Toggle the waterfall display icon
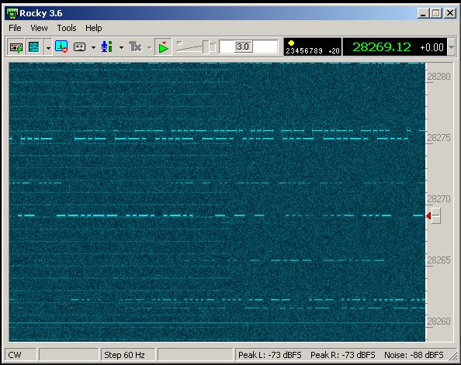Viewport: 461px width, 365px height. click(x=34, y=47)
